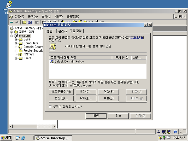Screen dimensions: 188x141
Task: Click the desktop shortcut icon with question mark
Action: pos(9,4)
